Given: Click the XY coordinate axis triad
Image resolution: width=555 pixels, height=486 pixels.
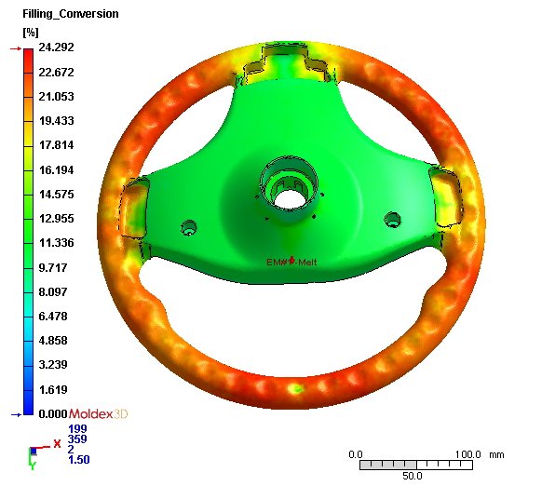Looking at the screenshot, I should tap(45, 454).
